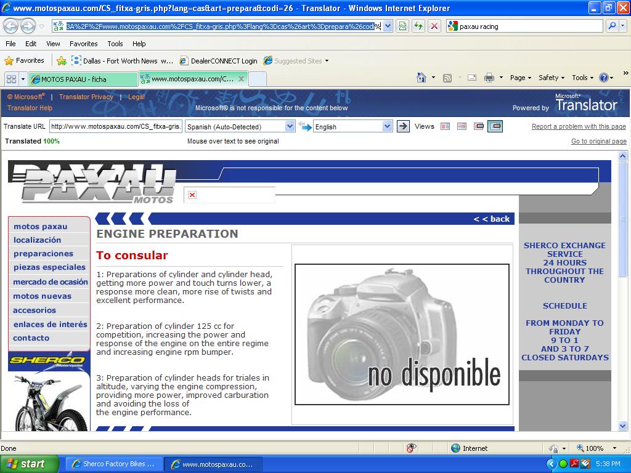
Task: Open the contacto sidebar link
Action: [x=31, y=338]
